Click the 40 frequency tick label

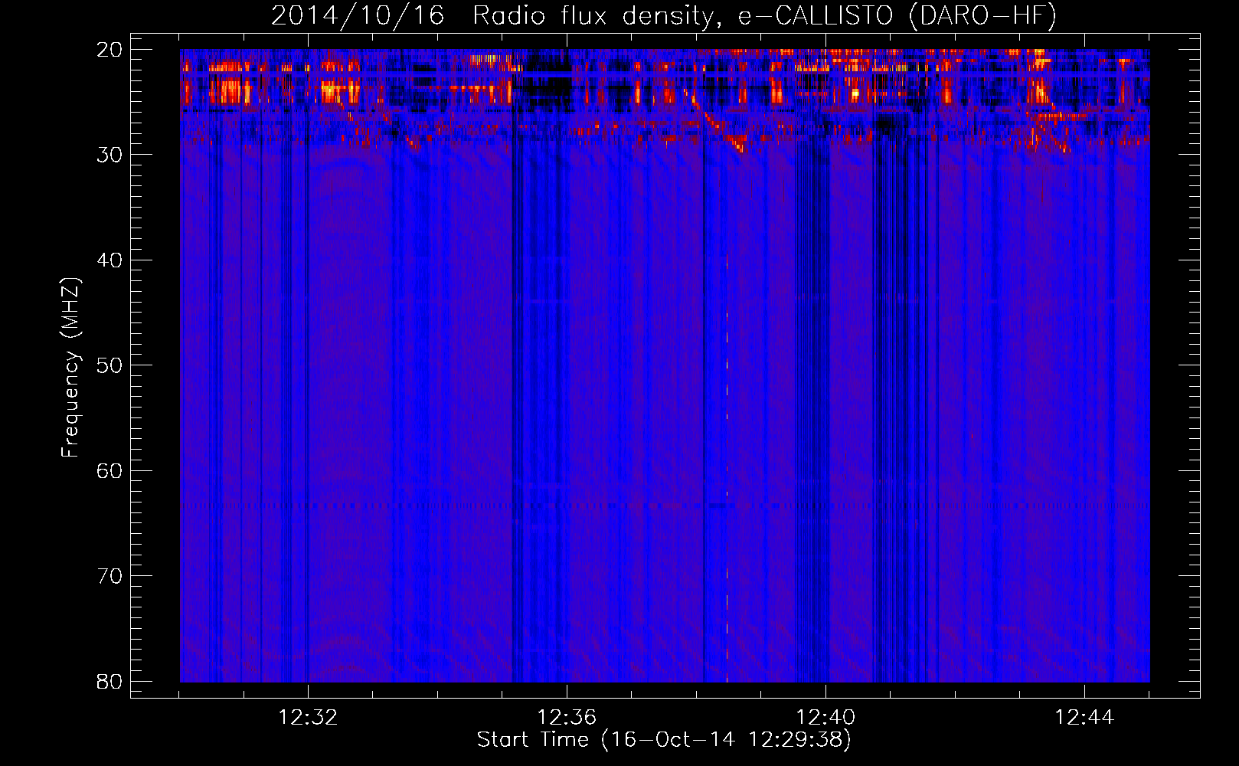pyautogui.click(x=110, y=260)
